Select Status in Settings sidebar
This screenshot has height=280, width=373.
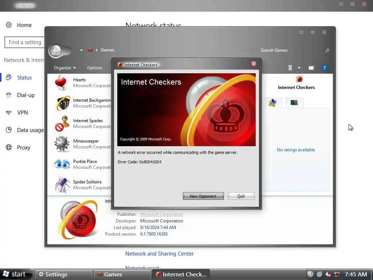24,78
